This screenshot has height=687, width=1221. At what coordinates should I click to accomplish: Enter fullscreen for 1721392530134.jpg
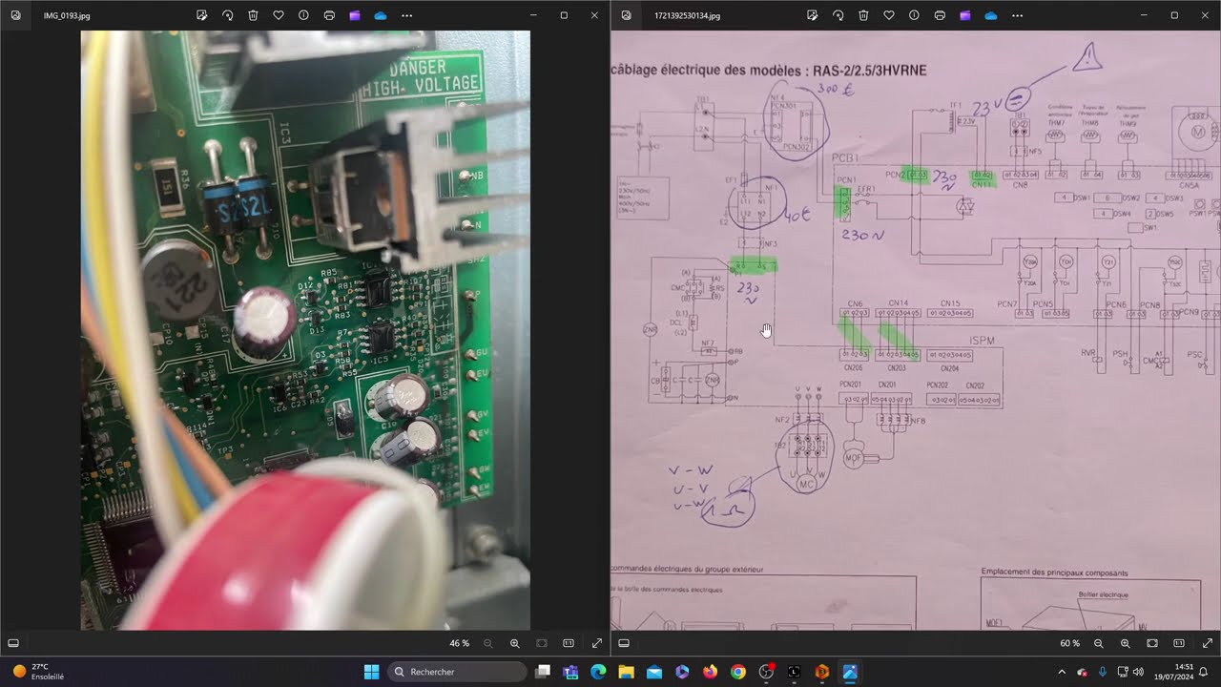tap(1208, 643)
